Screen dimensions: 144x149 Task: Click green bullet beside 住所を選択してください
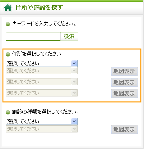point(8,54)
